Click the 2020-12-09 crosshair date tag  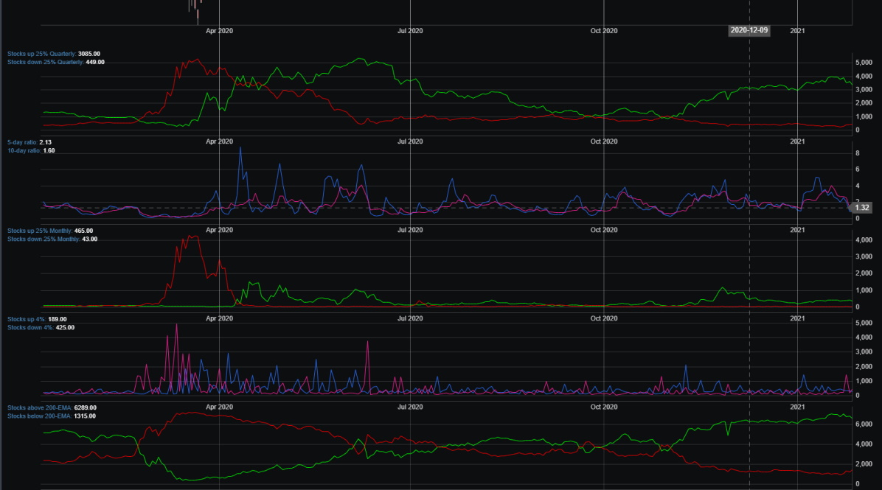749,30
